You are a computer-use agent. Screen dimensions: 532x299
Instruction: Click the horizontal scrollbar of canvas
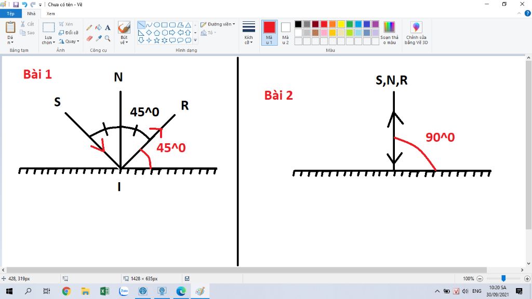pyautogui.click(x=247, y=270)
